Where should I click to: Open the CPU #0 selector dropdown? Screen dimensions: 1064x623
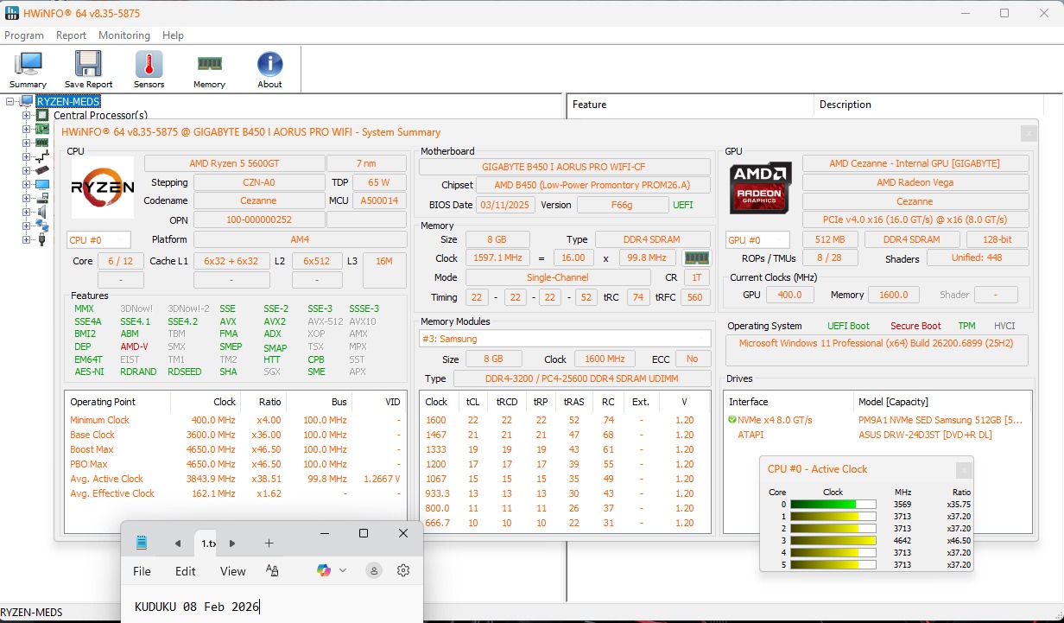pyautogui.click(x=98, y=240)
